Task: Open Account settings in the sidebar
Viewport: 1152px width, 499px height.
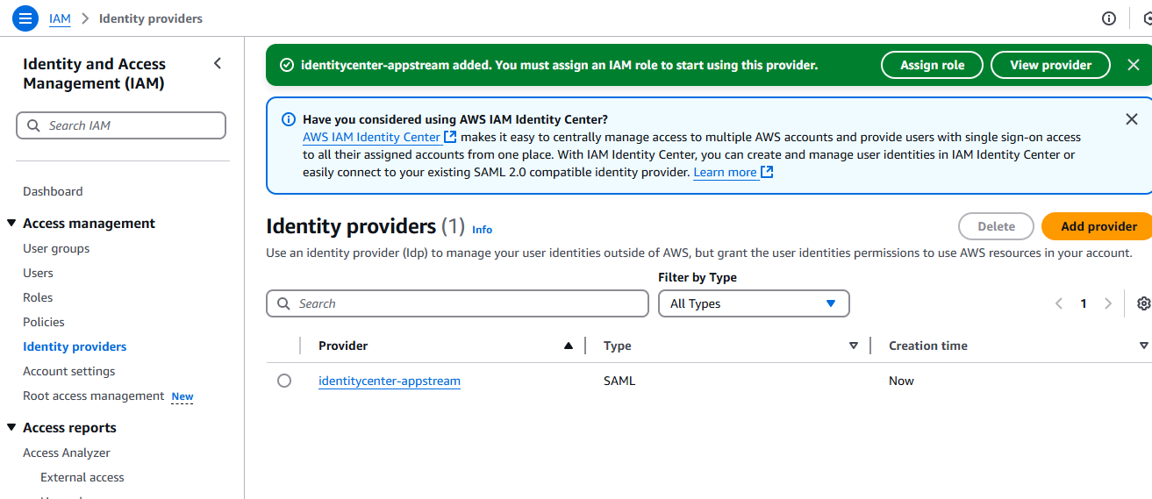Action: tap(68, 371)
